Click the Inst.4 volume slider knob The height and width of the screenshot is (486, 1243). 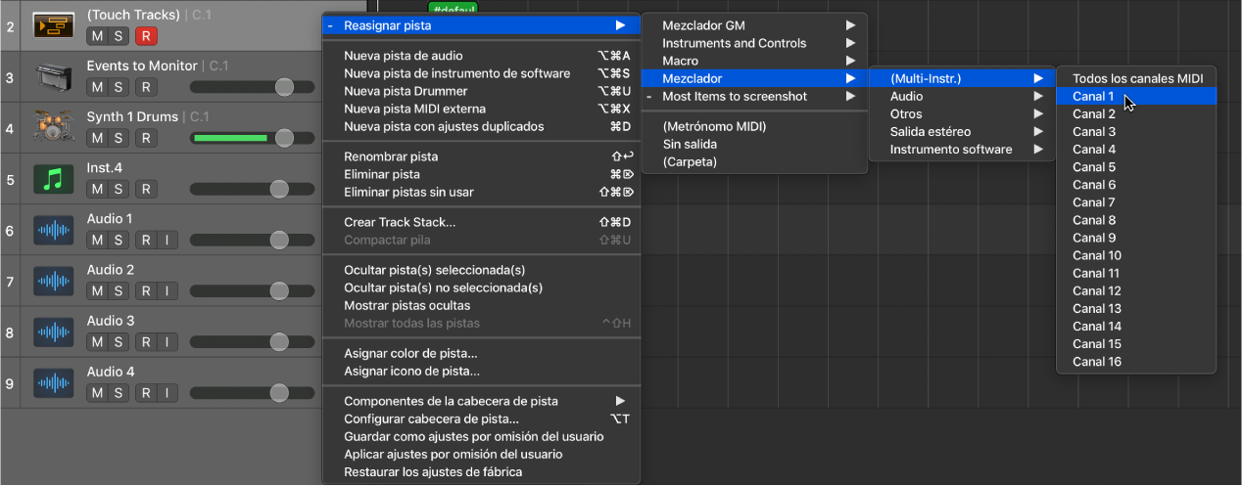(x=278, y=189)
